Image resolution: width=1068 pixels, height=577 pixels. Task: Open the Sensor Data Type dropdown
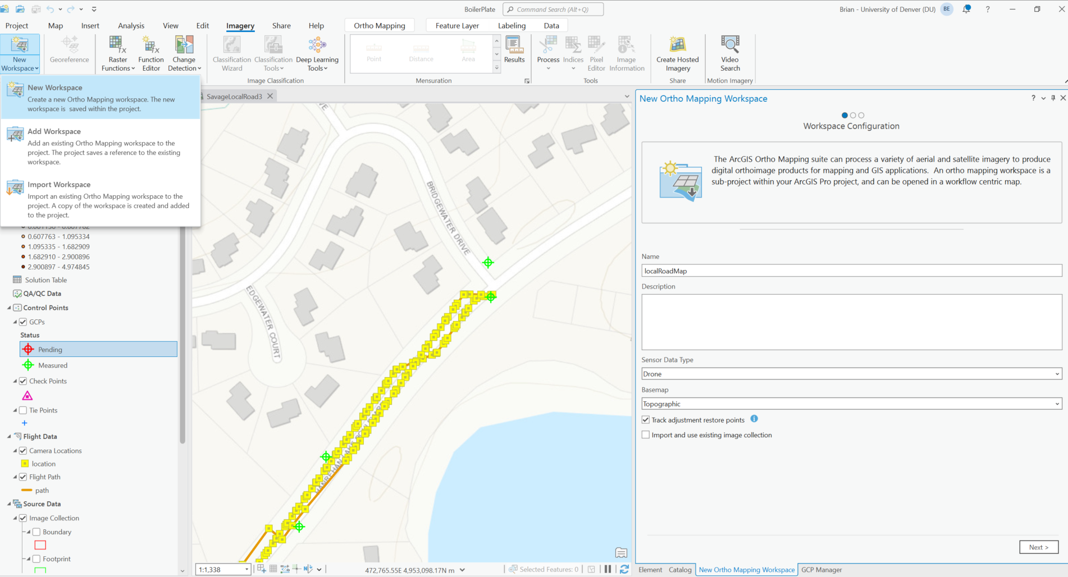(x=852, y=374)
